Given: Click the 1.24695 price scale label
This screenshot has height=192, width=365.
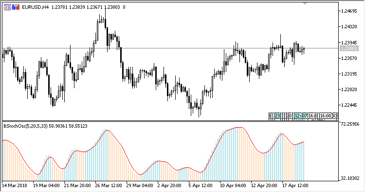Looking at the screenshot, I should pos(349,11).
